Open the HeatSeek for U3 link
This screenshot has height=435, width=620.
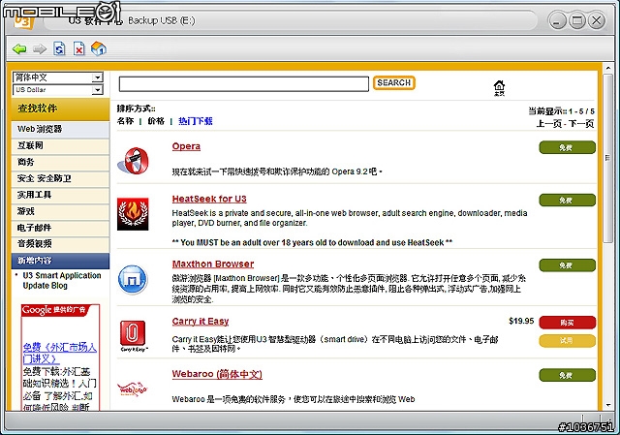pyautogui.click(x=209, y=199)
